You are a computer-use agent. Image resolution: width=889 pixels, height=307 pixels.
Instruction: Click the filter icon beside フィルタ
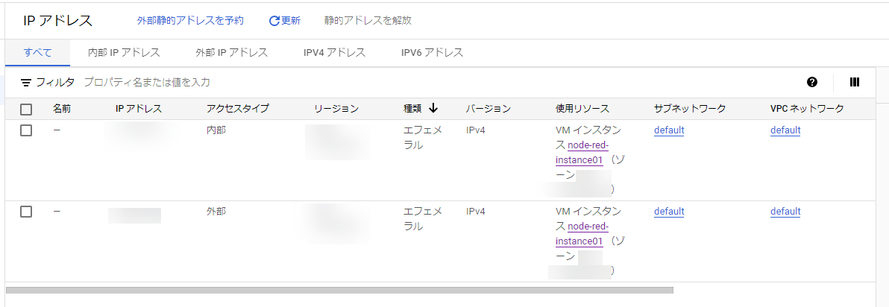click(x=26, y=82)
